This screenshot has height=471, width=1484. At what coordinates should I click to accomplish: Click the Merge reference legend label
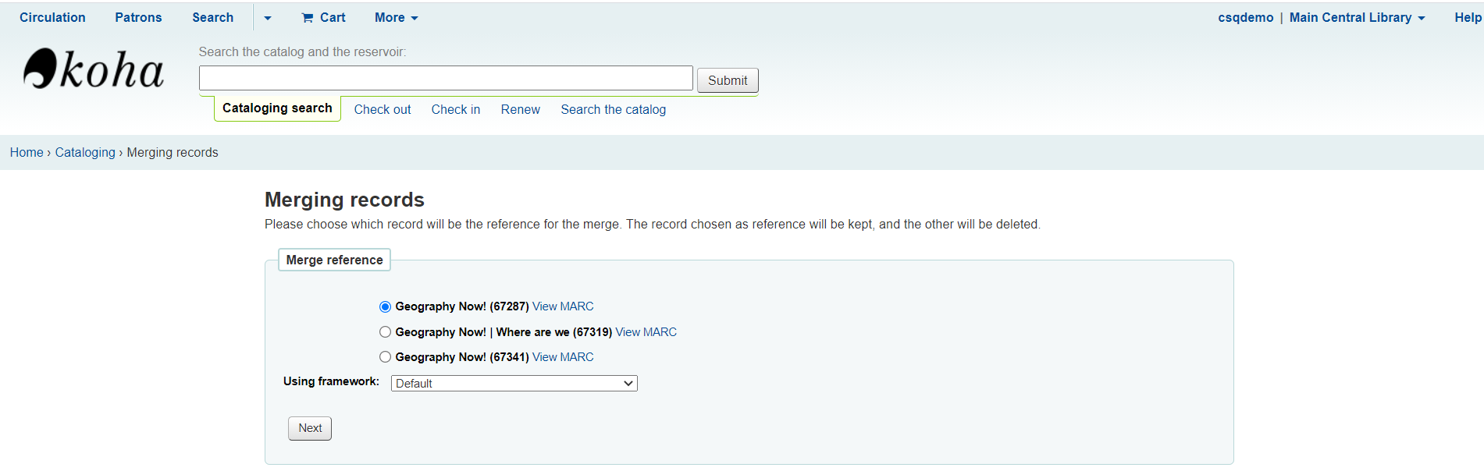334,260
